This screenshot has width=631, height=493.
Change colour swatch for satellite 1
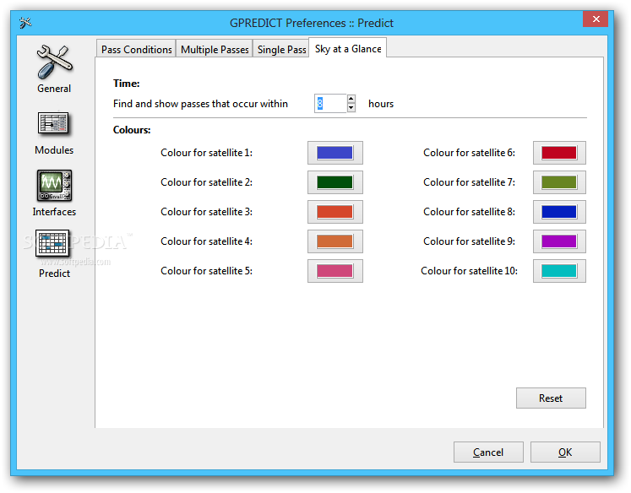point(335,153)
